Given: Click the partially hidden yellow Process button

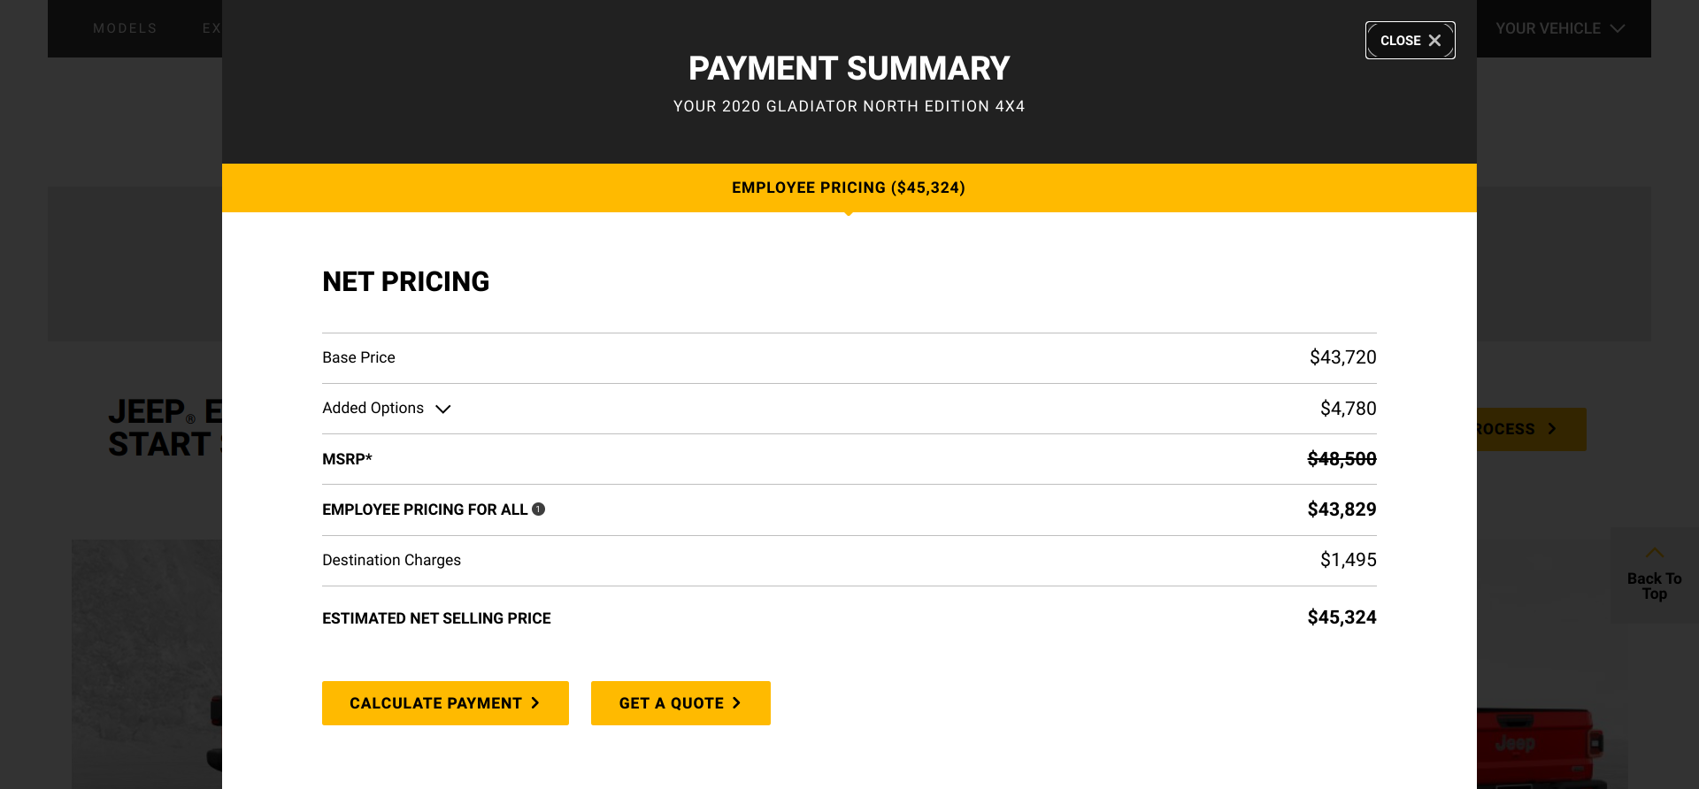Looking at the screenshot, I should tap(1531, 429).
